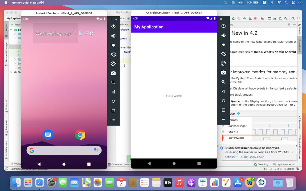Tap the Google search bar on the emulator
Viewport: 306px width, 191px height.
[64, 150]
